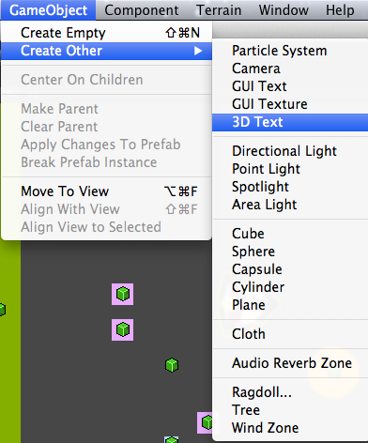The height and width of the screenshot is (443, 368).
Task: Select Audio Reverb Zone
Action: click(290, 363)
